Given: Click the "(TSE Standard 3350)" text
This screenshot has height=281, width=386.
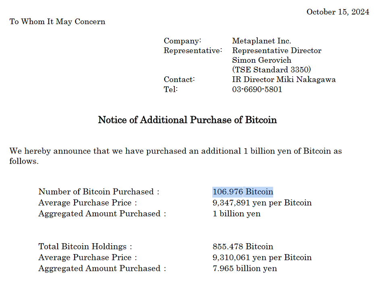Looking at the screenshot, I should pos(272,70).
